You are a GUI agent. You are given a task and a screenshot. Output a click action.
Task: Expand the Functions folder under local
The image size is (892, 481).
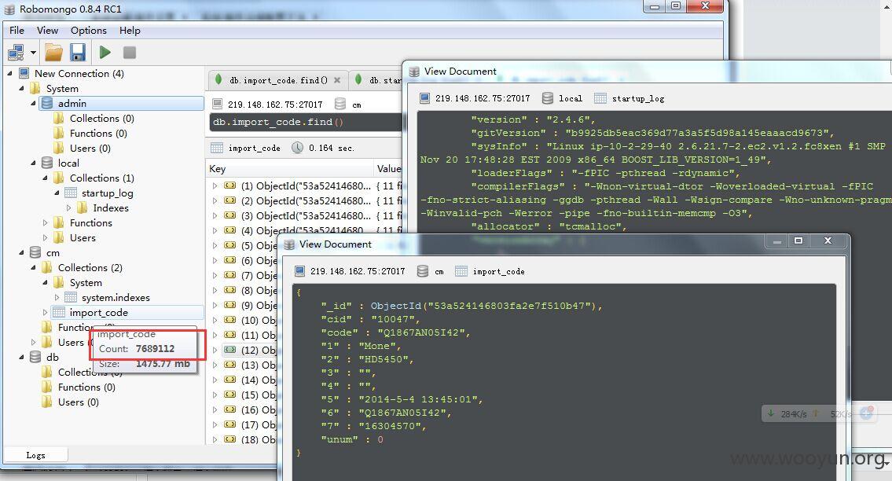(46, 222)
